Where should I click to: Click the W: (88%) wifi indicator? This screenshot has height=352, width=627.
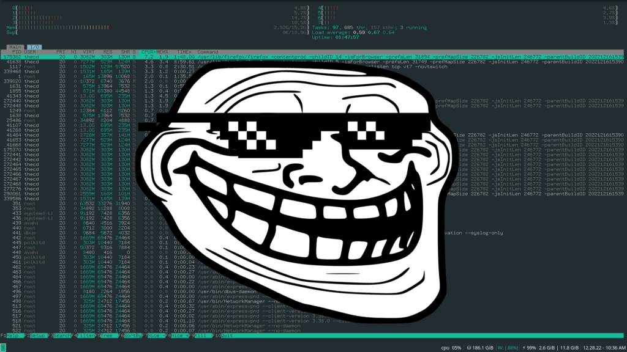[508, 348]
